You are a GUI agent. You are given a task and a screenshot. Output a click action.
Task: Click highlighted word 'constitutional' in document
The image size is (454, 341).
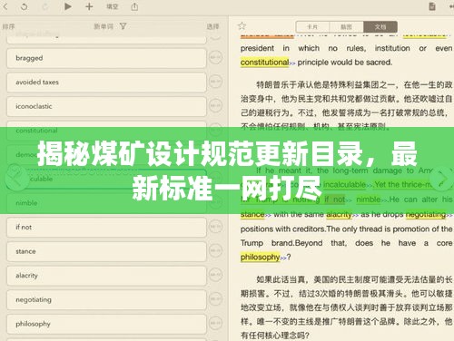[265, 63]
